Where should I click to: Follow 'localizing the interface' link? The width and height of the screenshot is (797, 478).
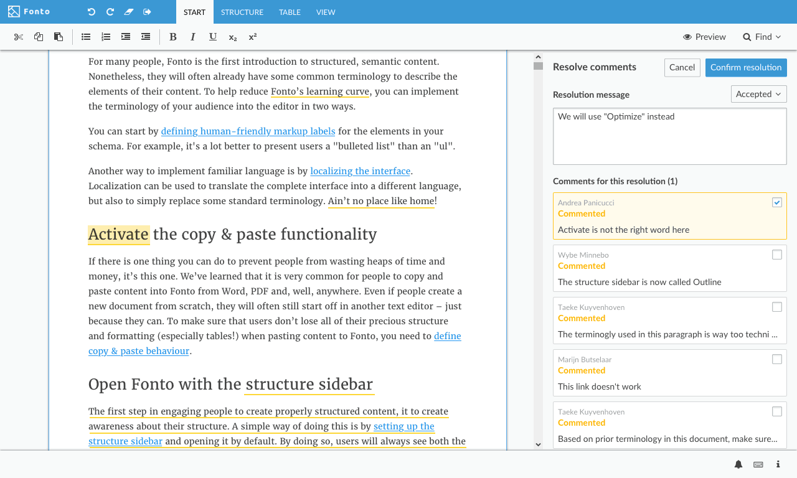361,171
